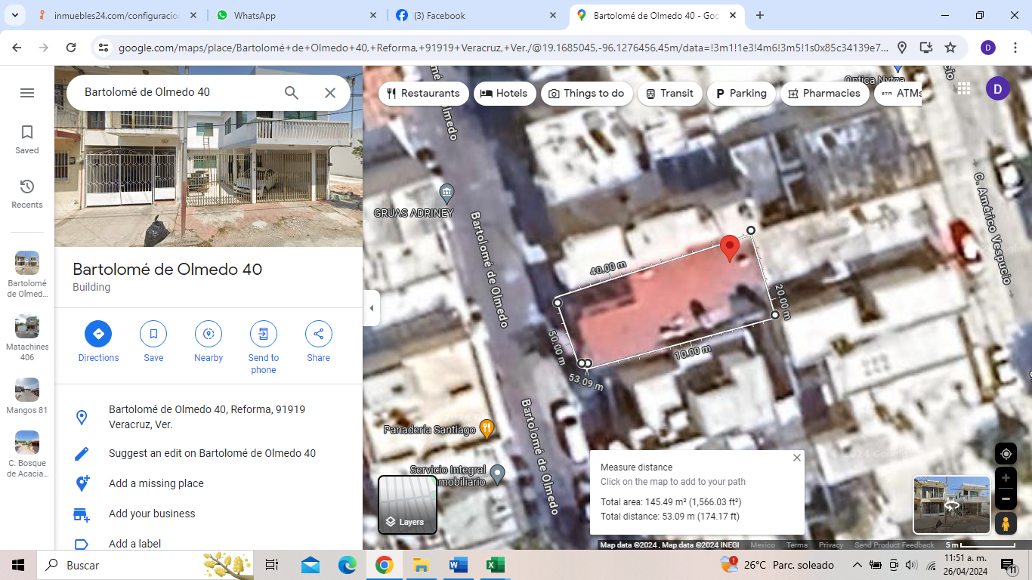Click the GRUAS ADRINEY map marker
The height and width of the screenshot is (580, 1032).
coord(446,194)
